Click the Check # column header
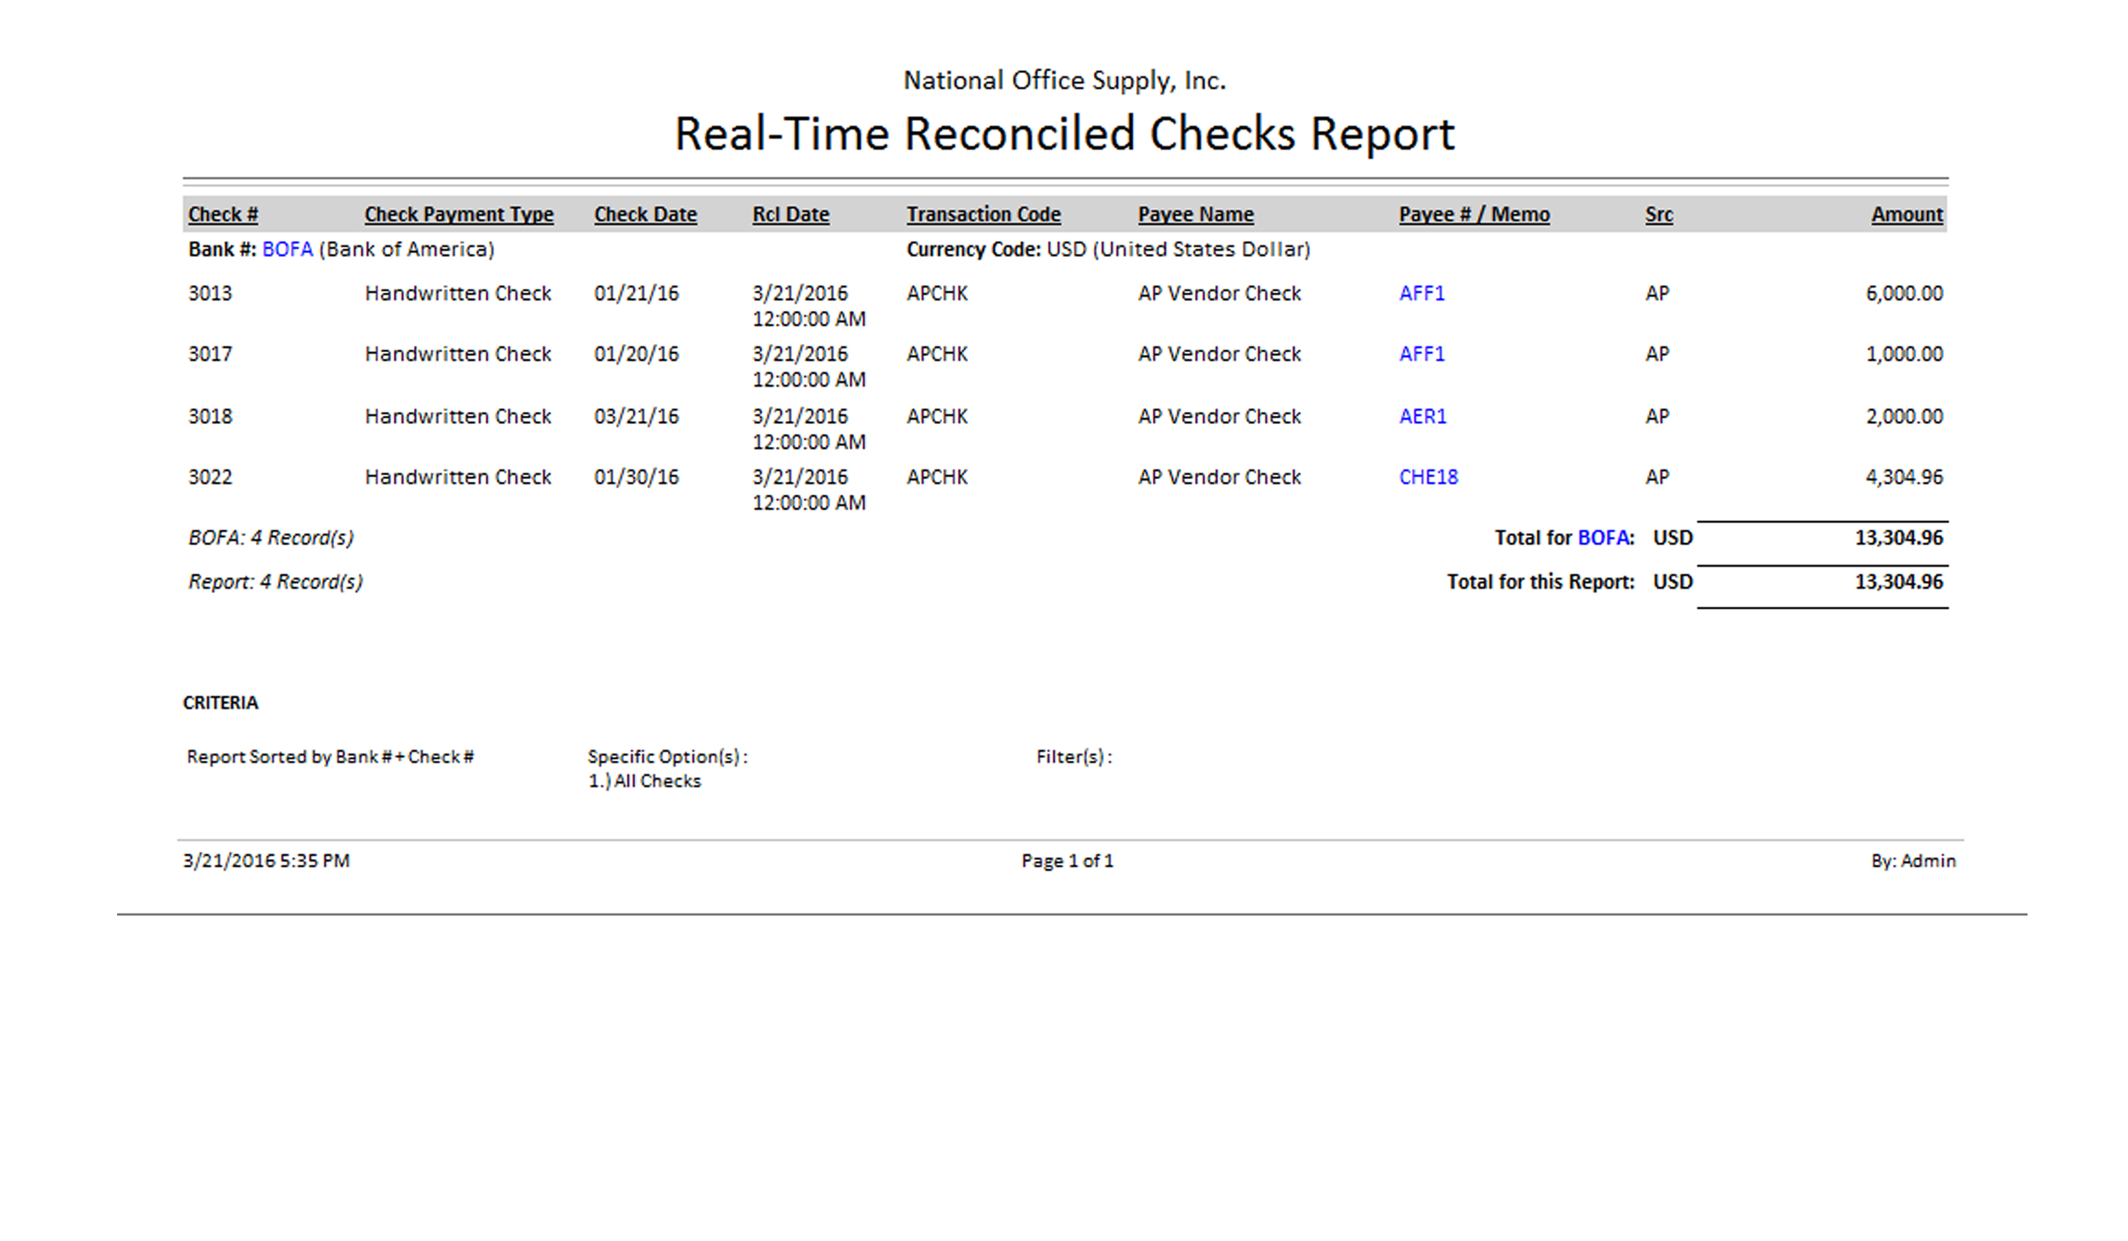The height and width of the screenshot is (1241, 2128). 223,215
